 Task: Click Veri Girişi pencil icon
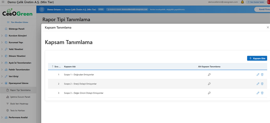tap(6, 76)
